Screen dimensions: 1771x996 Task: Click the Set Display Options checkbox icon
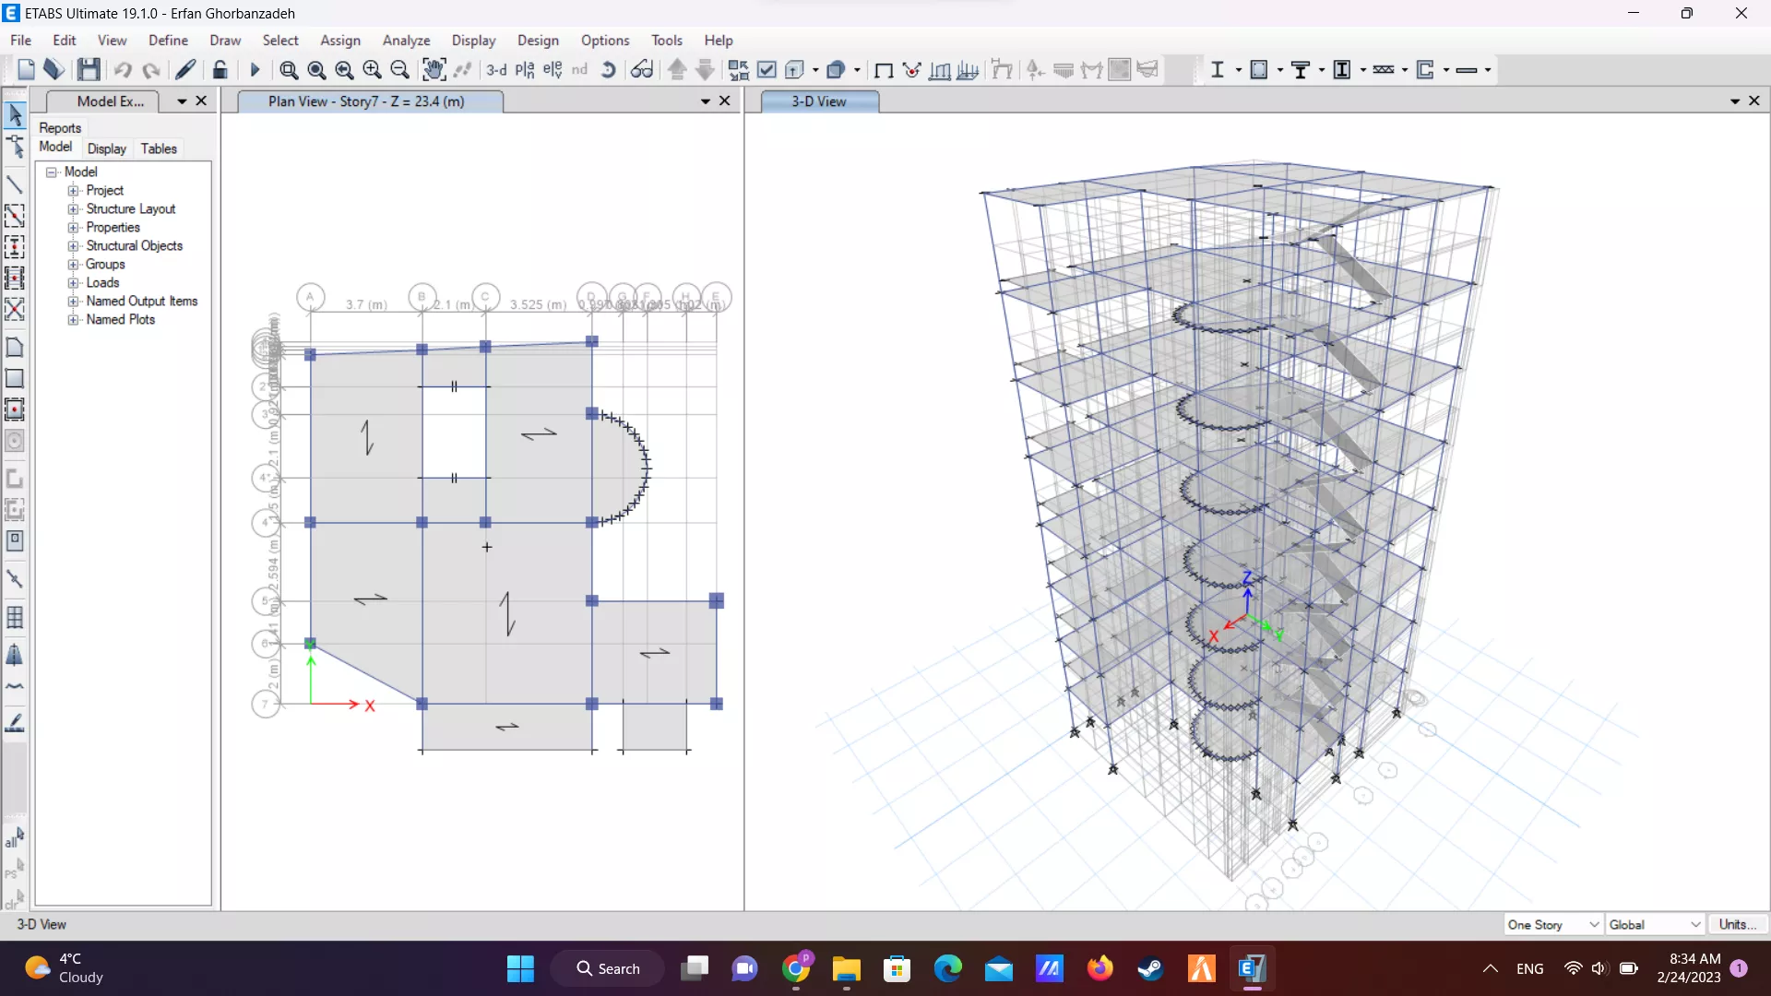(767, 69)
